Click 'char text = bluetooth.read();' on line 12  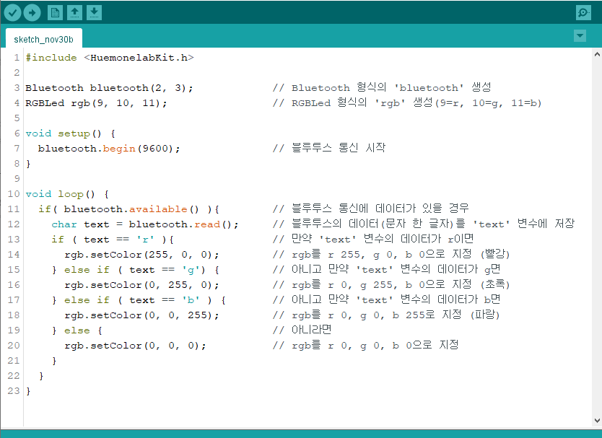click(145, 224)
